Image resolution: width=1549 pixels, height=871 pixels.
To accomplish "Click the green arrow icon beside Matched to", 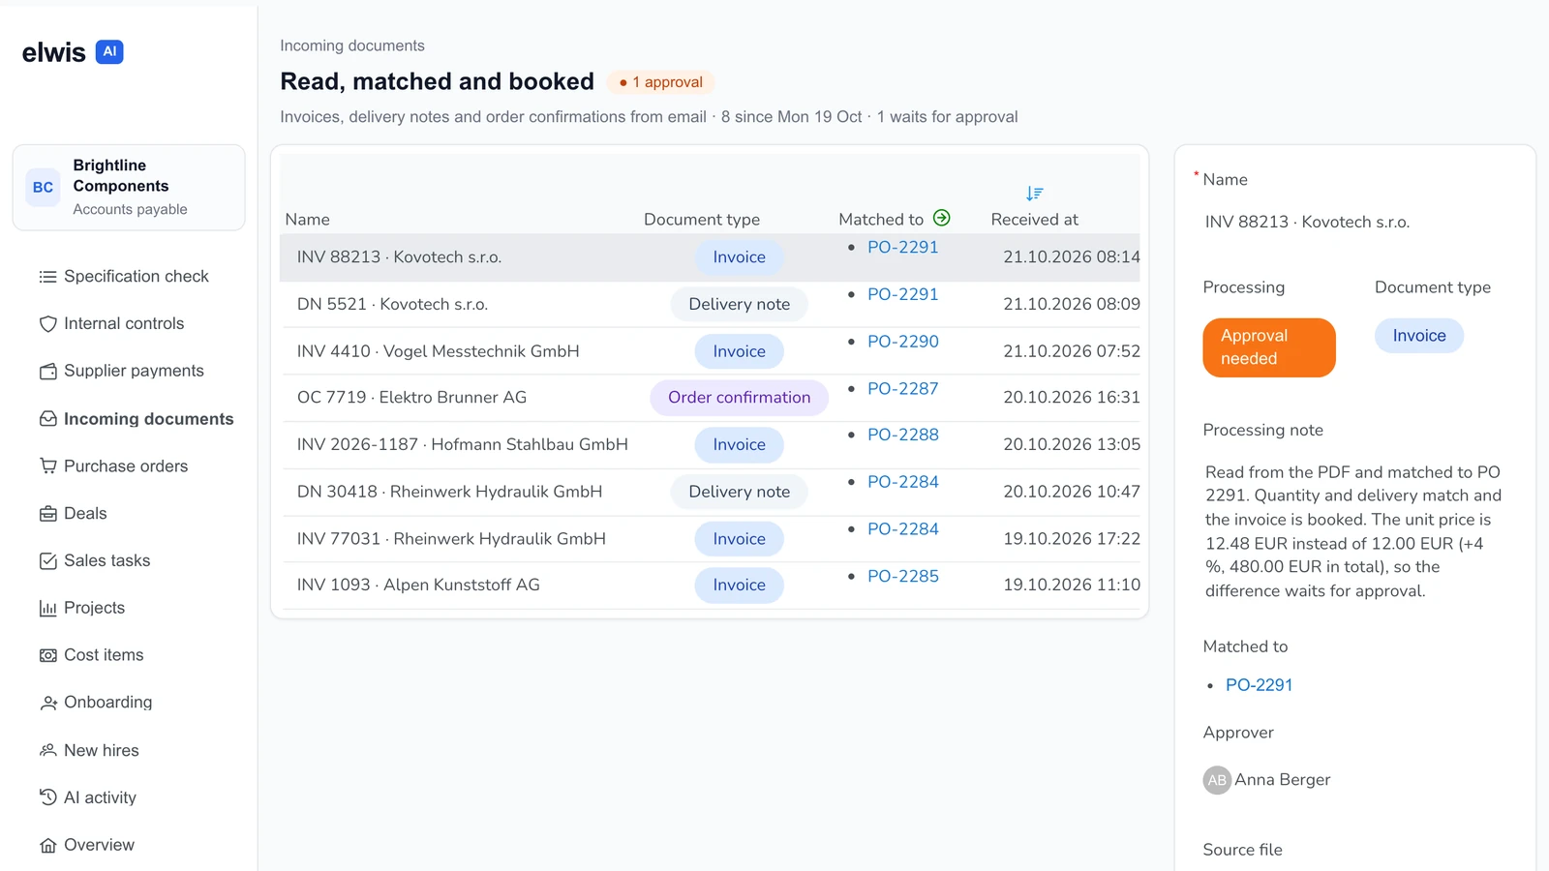I will (941, 218).
